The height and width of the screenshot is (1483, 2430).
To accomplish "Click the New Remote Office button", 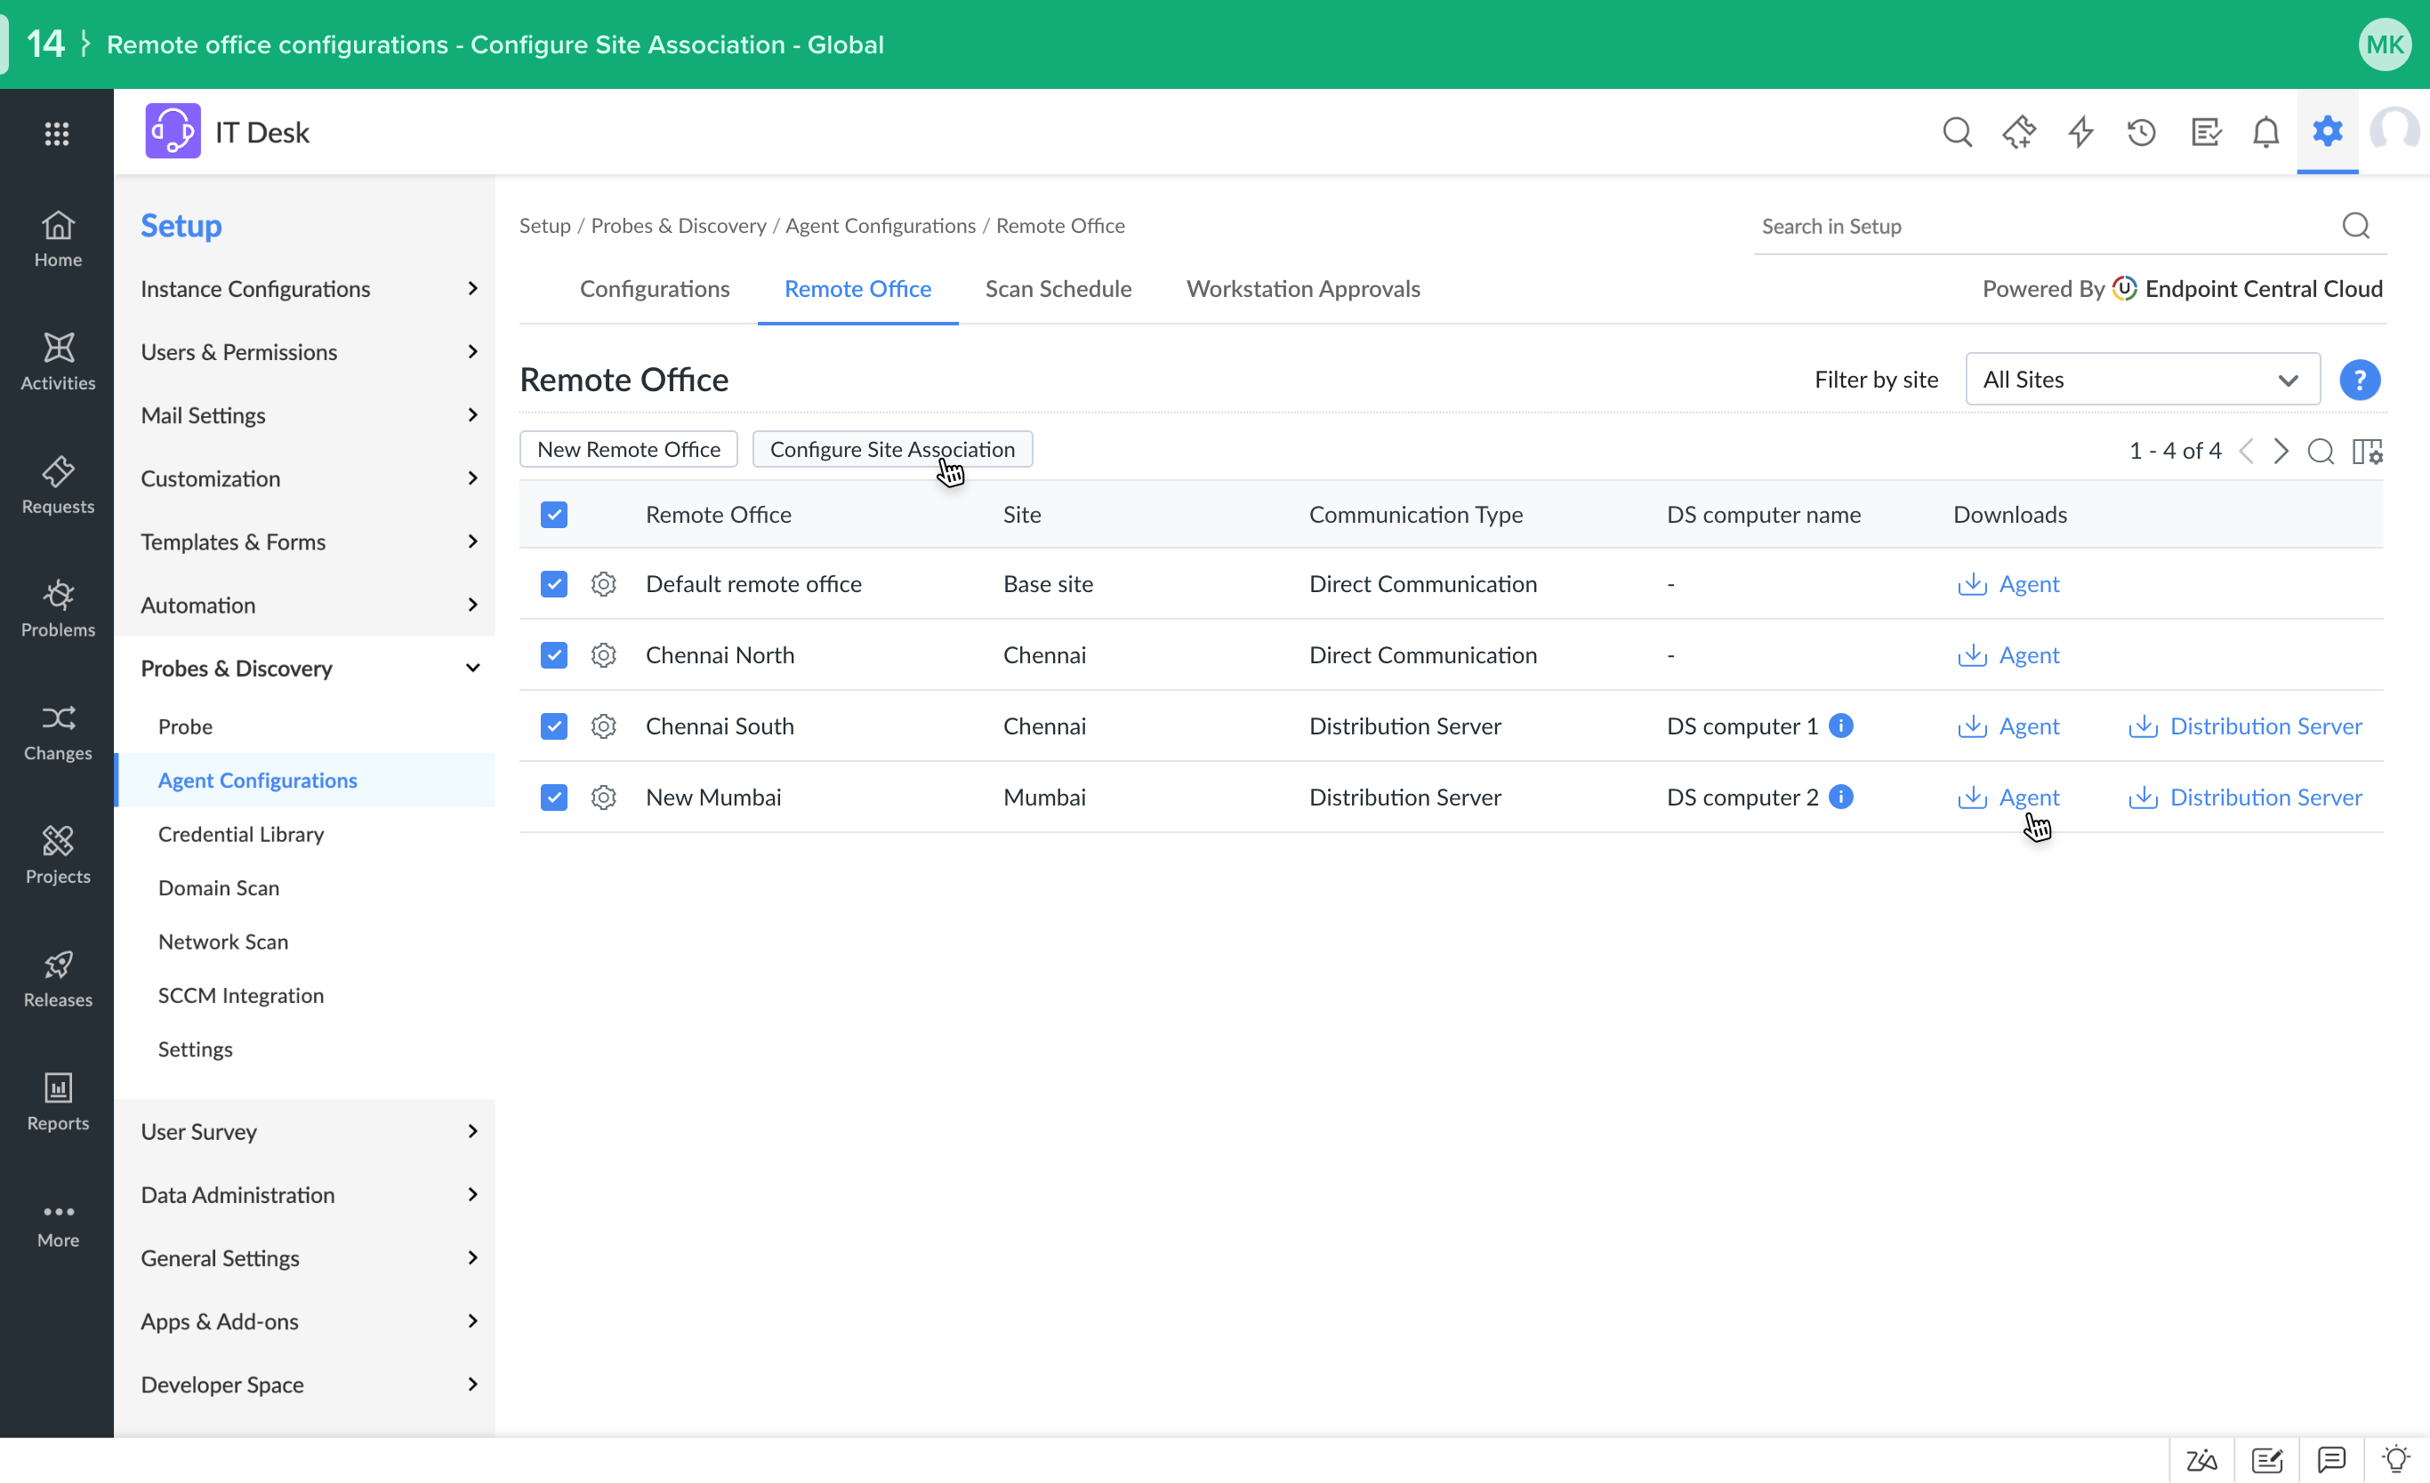I will (x=628, y=450).
